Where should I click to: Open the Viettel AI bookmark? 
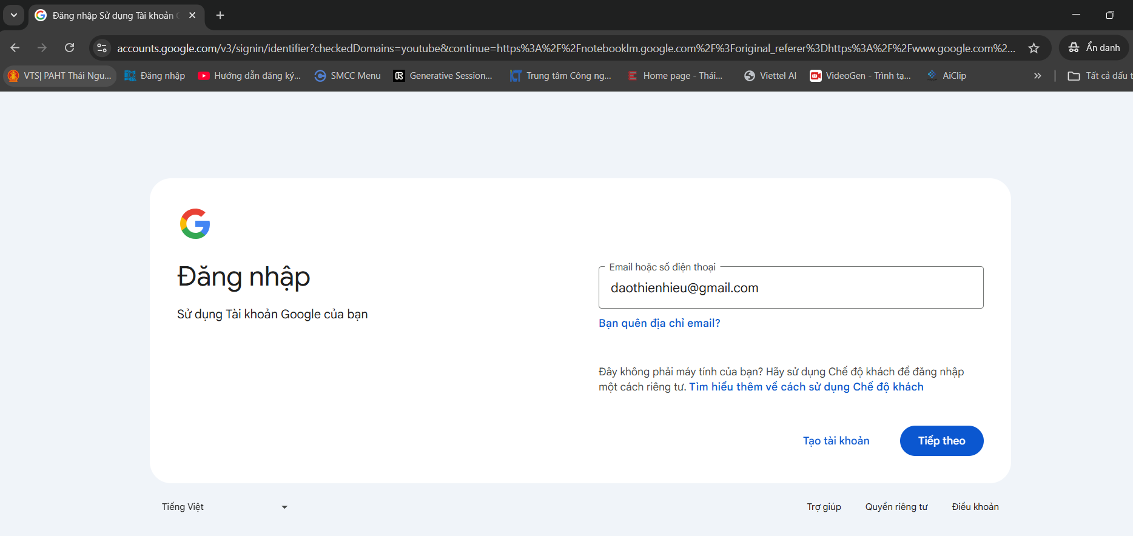tap(770, 76)
